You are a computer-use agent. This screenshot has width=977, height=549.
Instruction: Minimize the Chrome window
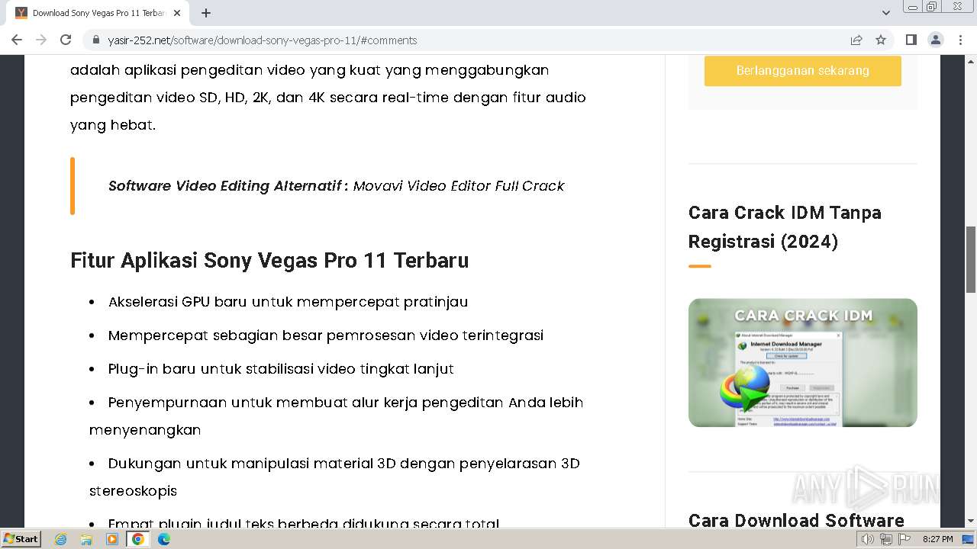912,7
